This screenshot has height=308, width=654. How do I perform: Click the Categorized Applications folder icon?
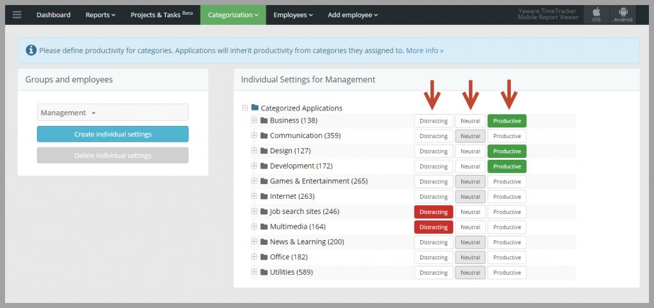point(255,108)
